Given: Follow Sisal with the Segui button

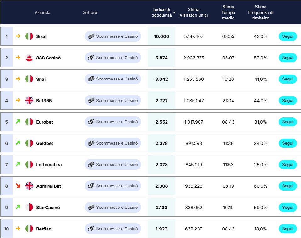Looking at the screenshot, I should [287, 36].
